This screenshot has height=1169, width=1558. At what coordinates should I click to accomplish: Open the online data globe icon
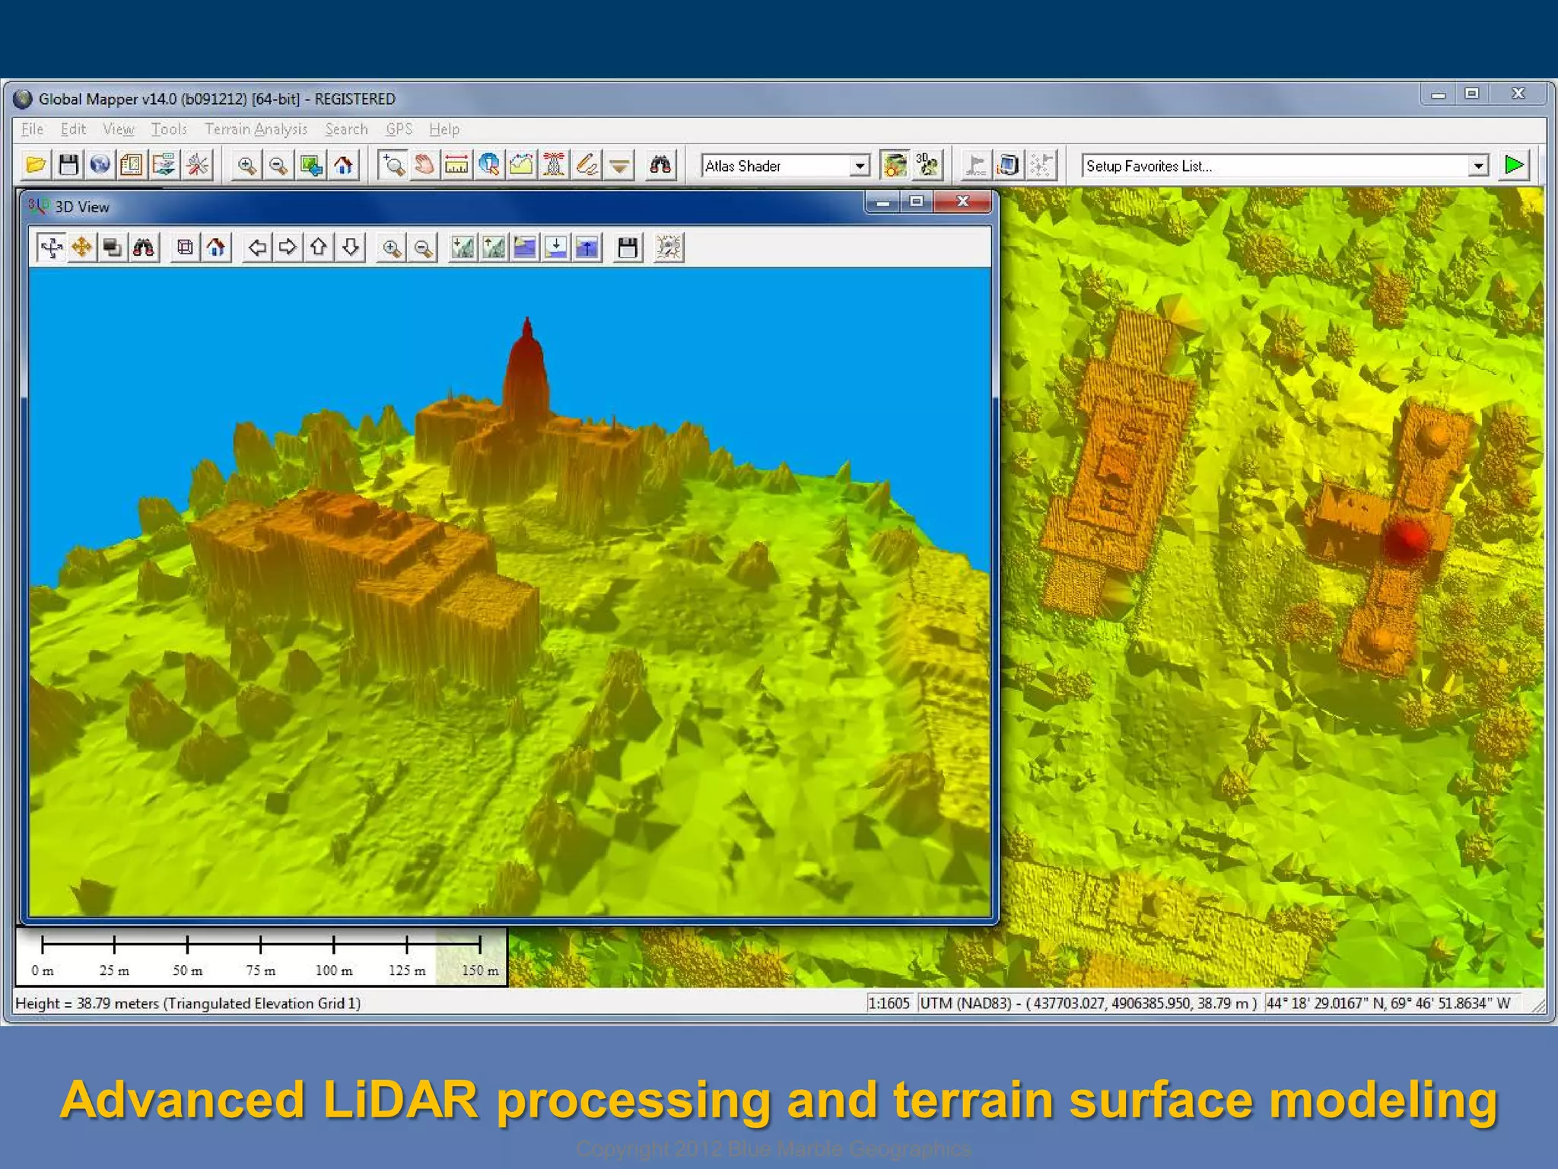coord(100,165)
